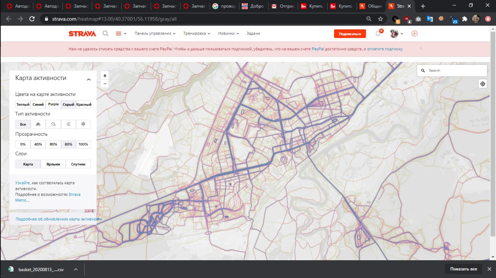Set heatmap color to Красный

tap(83, 104)
